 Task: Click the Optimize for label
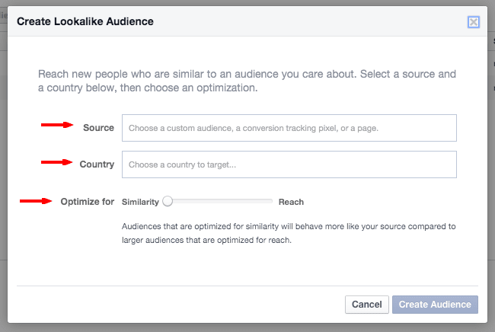pyautogui.click(x=88, y=202)
